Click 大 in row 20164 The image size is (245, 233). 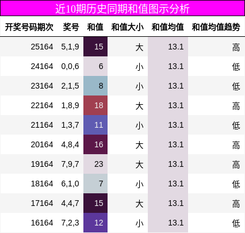click(139, 145)
